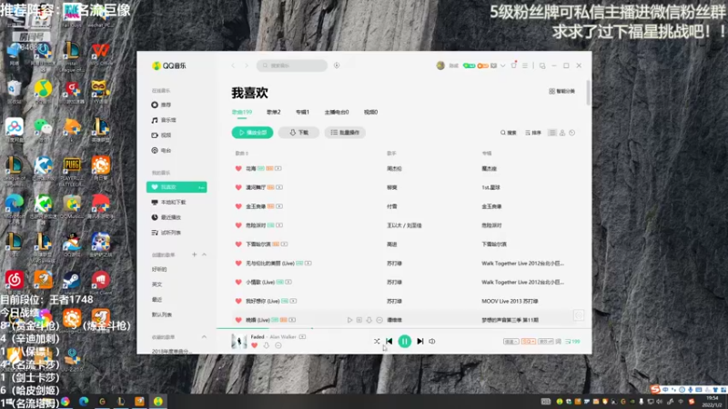Open the 英文 playlist

pyautogui.click(x=157, y=284)
